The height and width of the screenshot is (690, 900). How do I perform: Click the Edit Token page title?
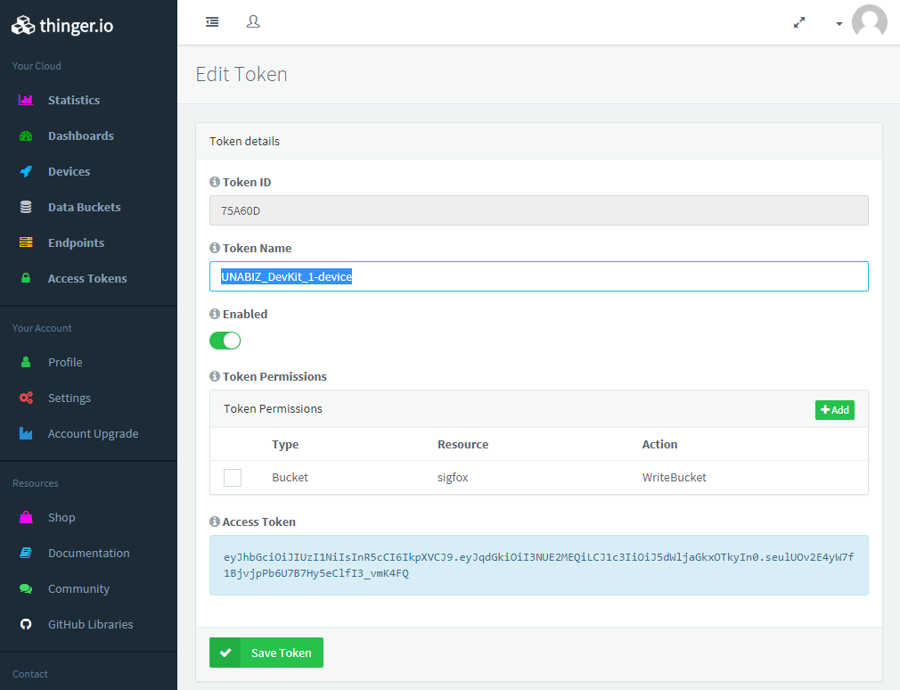pos(241,74)
